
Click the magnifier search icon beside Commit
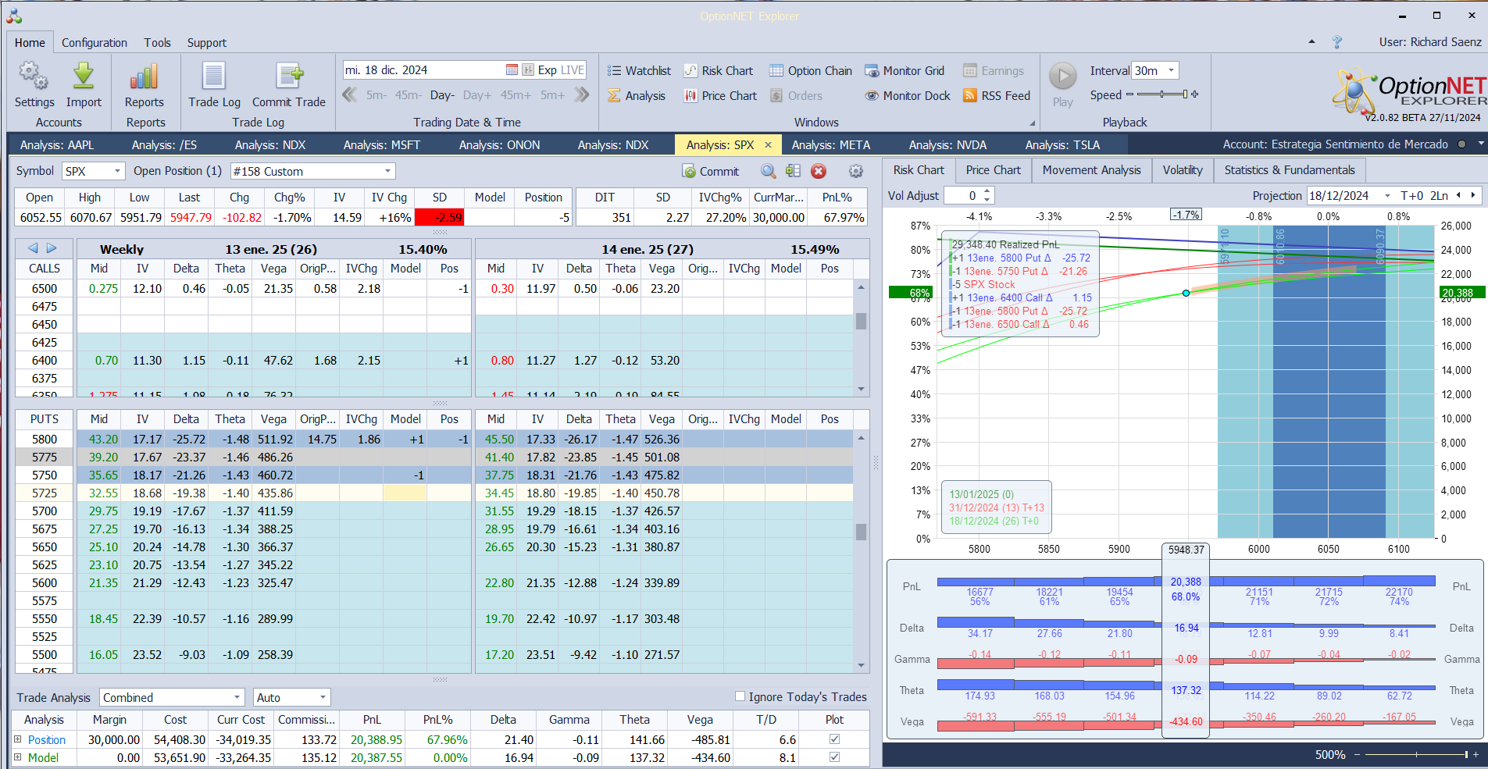(769, 172)
